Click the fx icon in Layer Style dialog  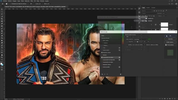(x=102, y=74)
